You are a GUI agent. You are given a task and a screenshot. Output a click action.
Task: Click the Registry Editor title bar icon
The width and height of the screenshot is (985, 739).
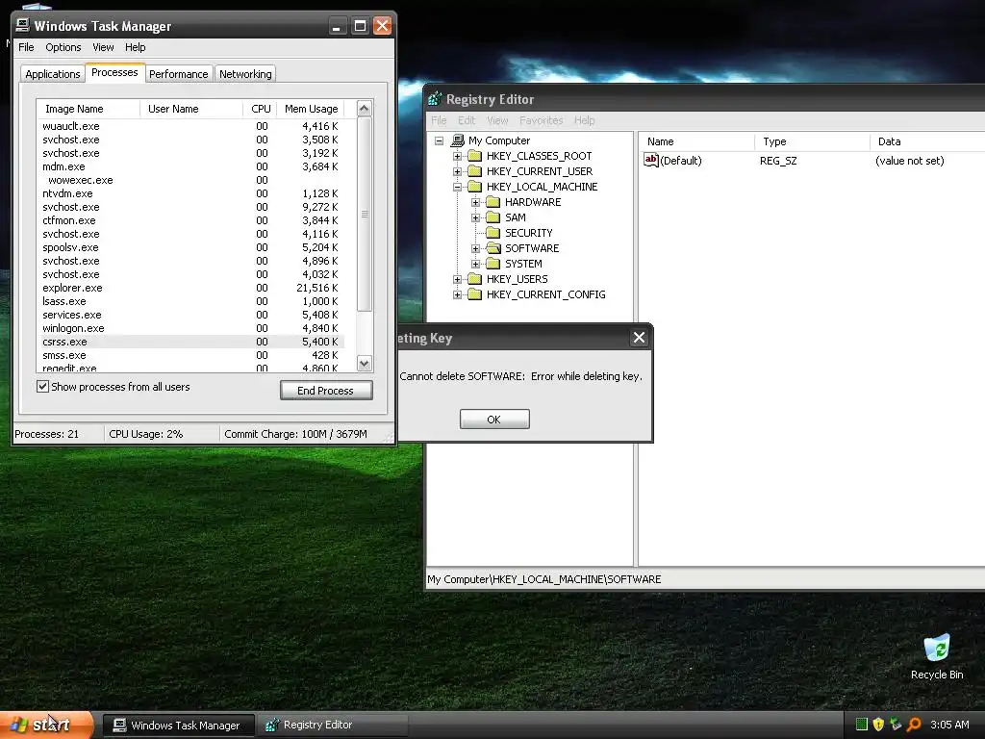click(x=435, y=99)
